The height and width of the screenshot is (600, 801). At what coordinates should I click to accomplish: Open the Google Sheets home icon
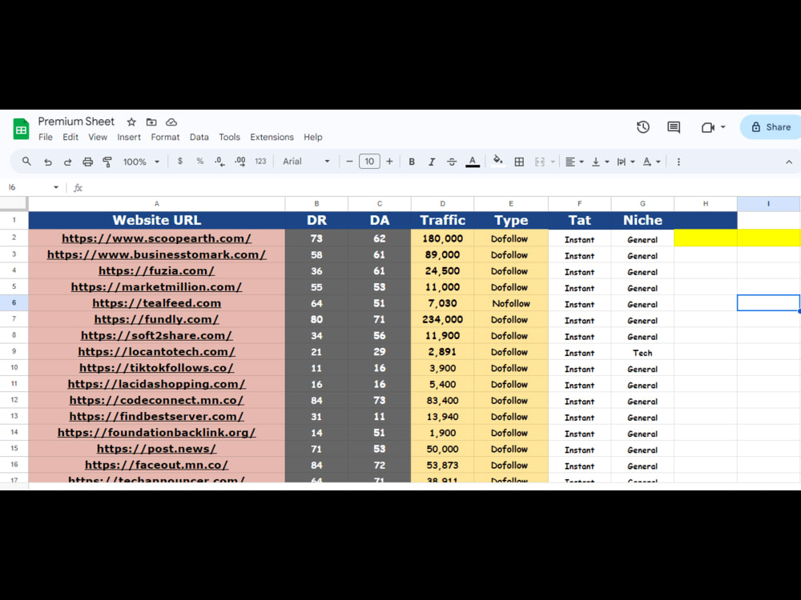[21, 129]
